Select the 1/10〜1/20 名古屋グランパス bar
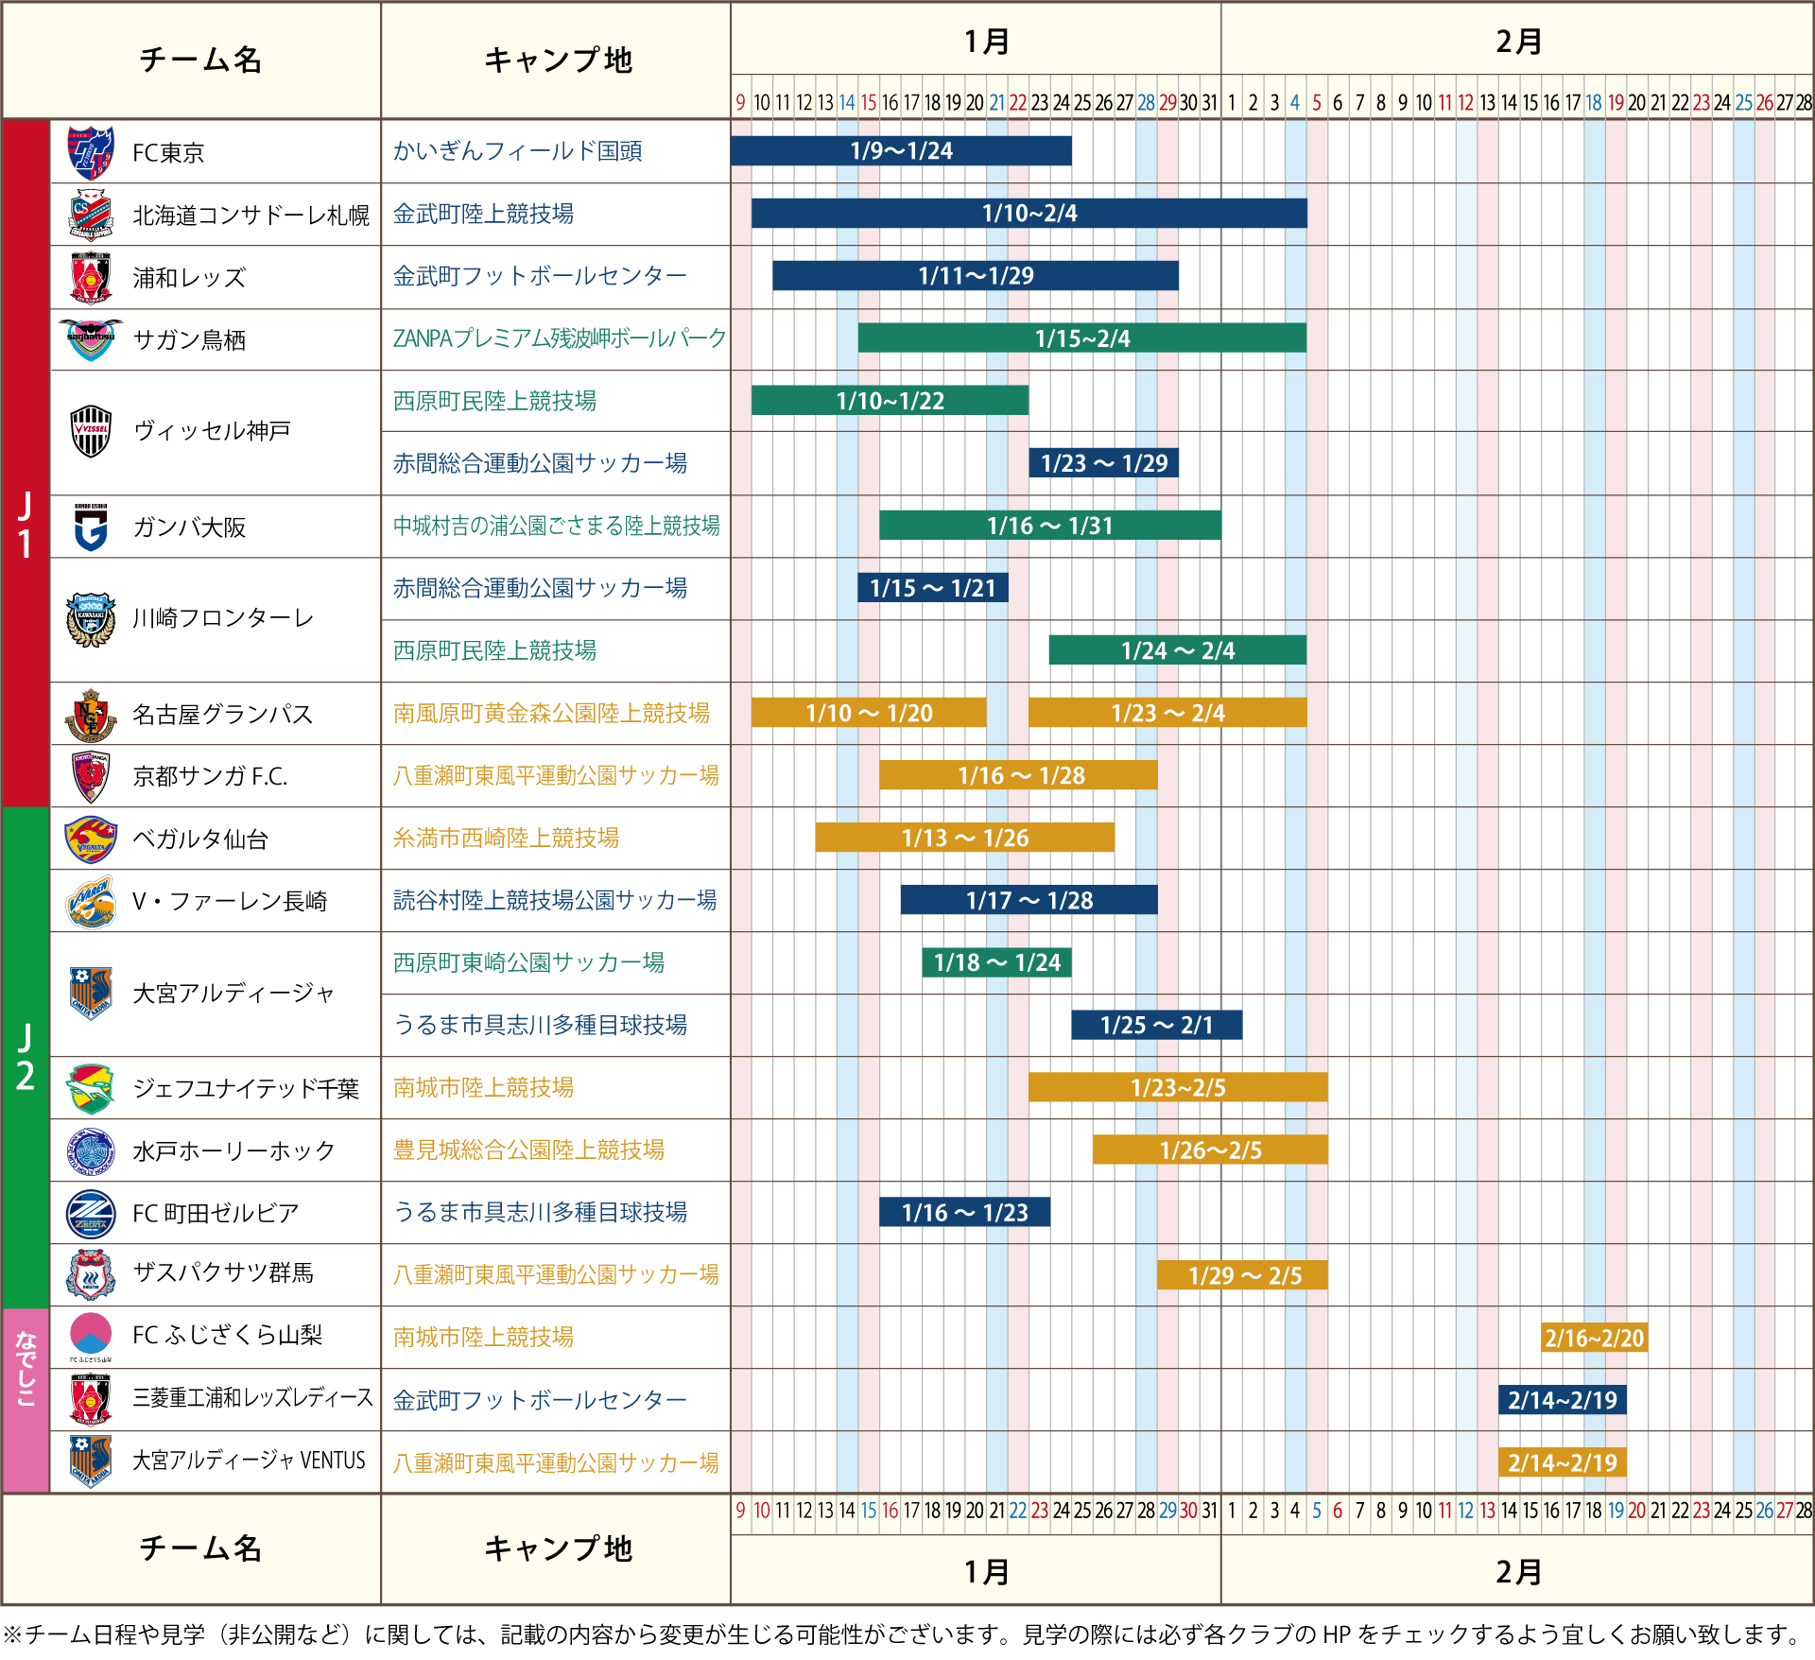This screenshot has width=1815, height=1660. tap(869, 713)
